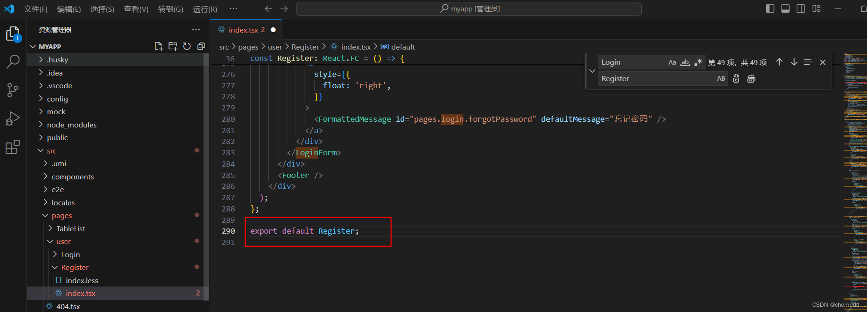Expand the .husky folder
Viewport: 867px width, 312px height.
tap(41, 59)
